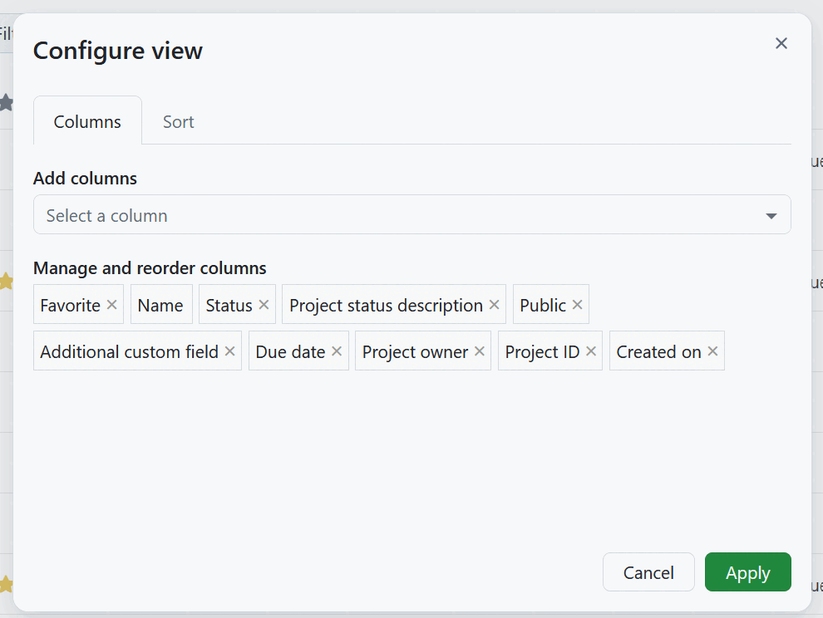Remove the Public column

(x=578, y=304)
